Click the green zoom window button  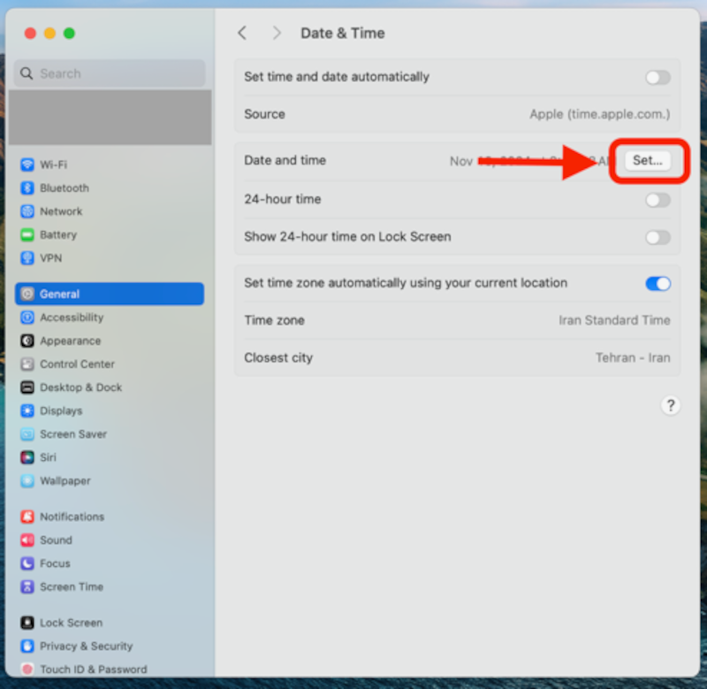click(x=69, y=33)
